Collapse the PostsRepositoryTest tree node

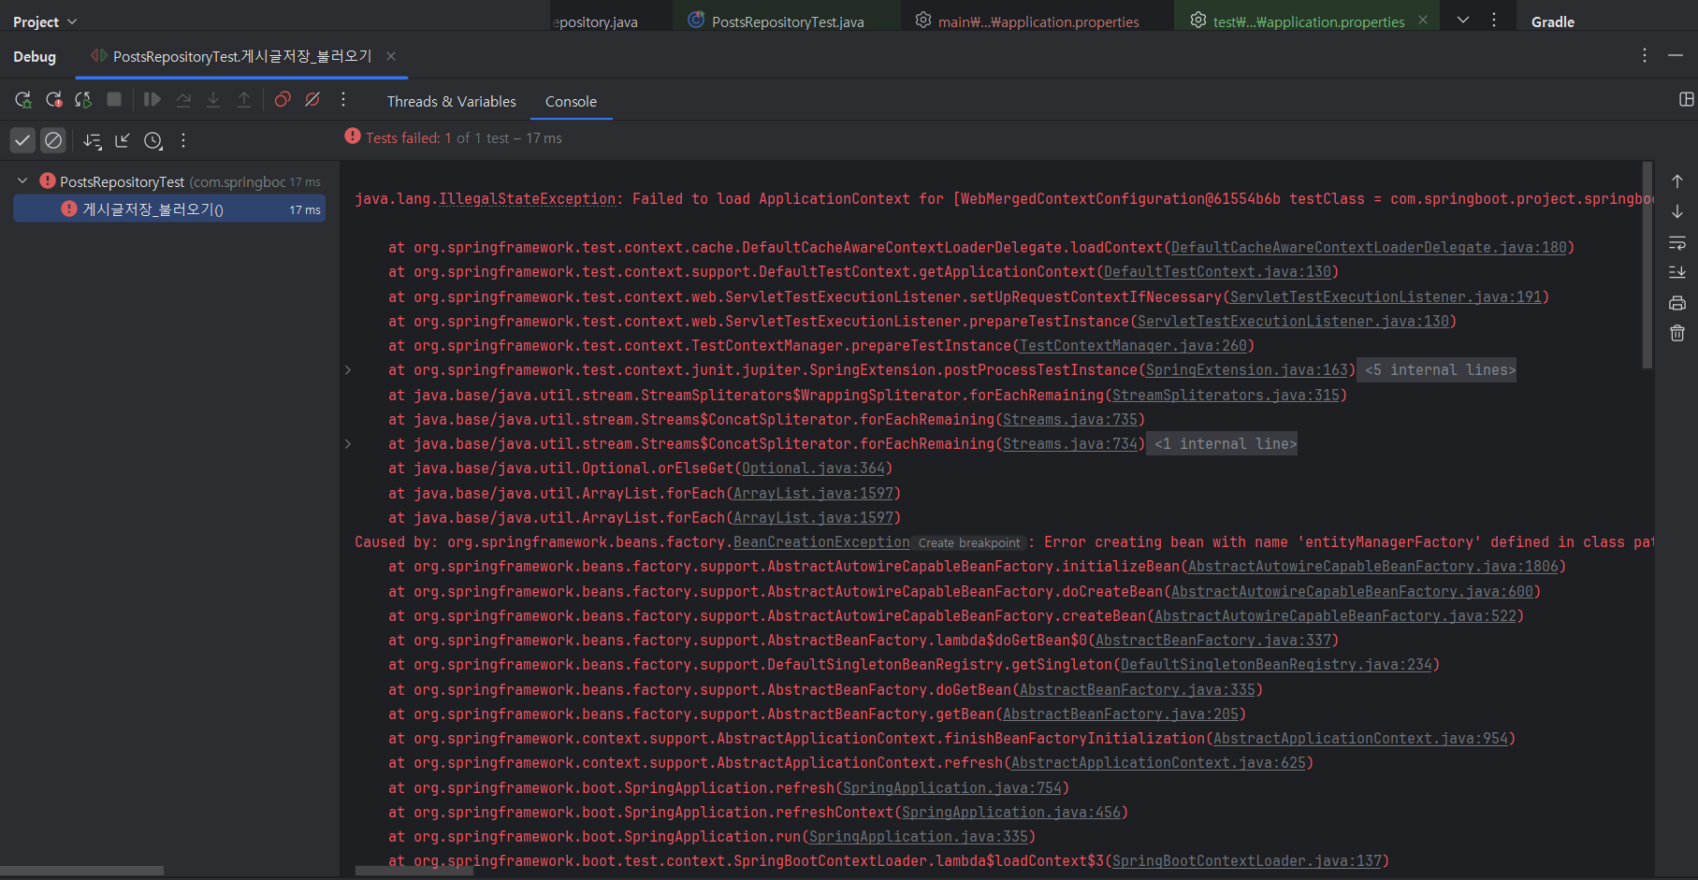click(x=22, y=180)
